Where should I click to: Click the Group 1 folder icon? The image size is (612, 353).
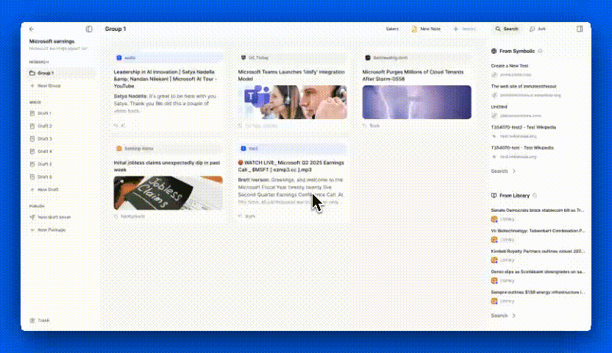(32, 73)
